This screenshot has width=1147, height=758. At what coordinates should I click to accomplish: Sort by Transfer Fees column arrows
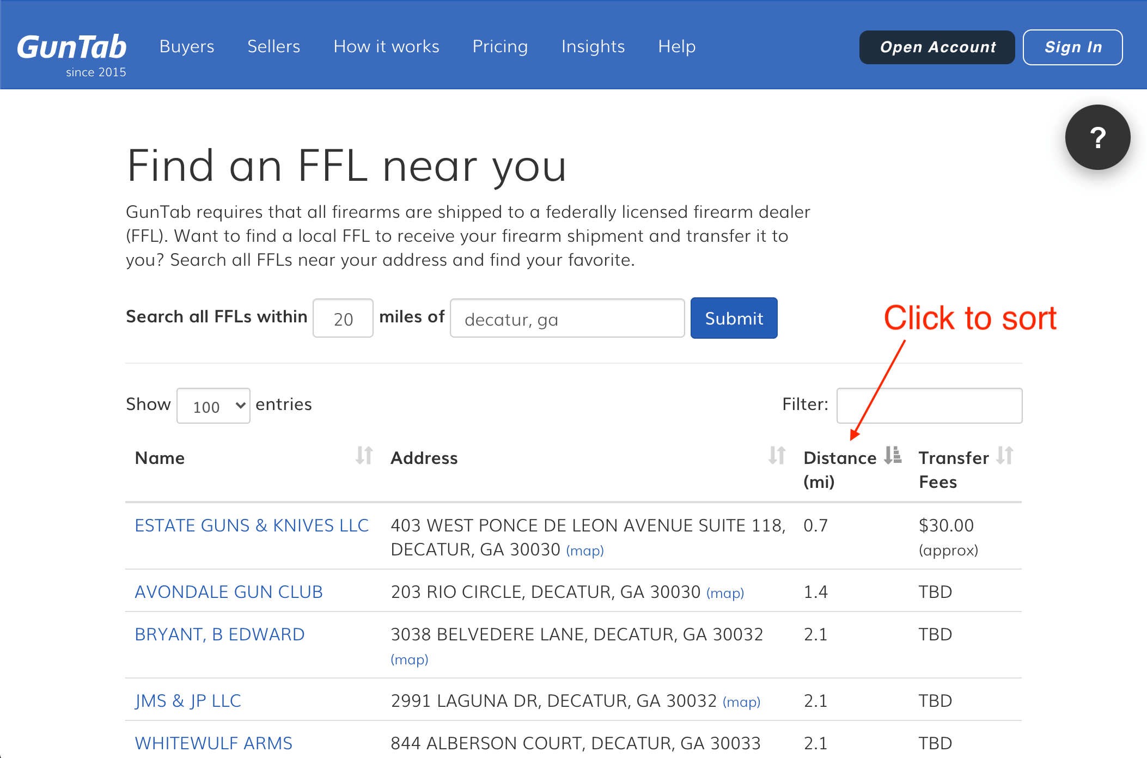pos(1005,455)
